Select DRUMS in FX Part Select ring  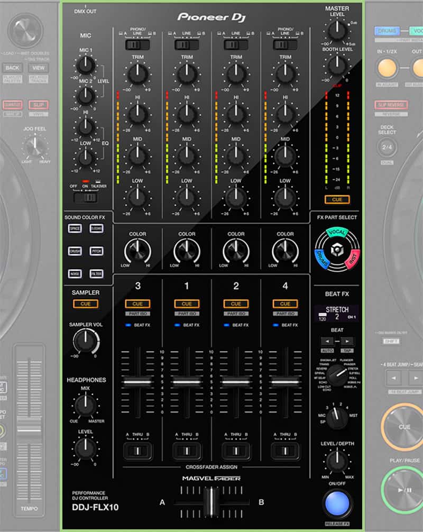pos(321,259)
